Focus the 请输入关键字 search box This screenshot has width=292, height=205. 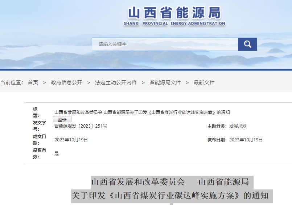(165, 44)
